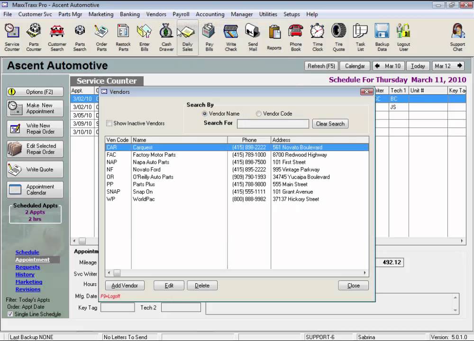
Task: Open the Task List icon
Action: point(360,37)
